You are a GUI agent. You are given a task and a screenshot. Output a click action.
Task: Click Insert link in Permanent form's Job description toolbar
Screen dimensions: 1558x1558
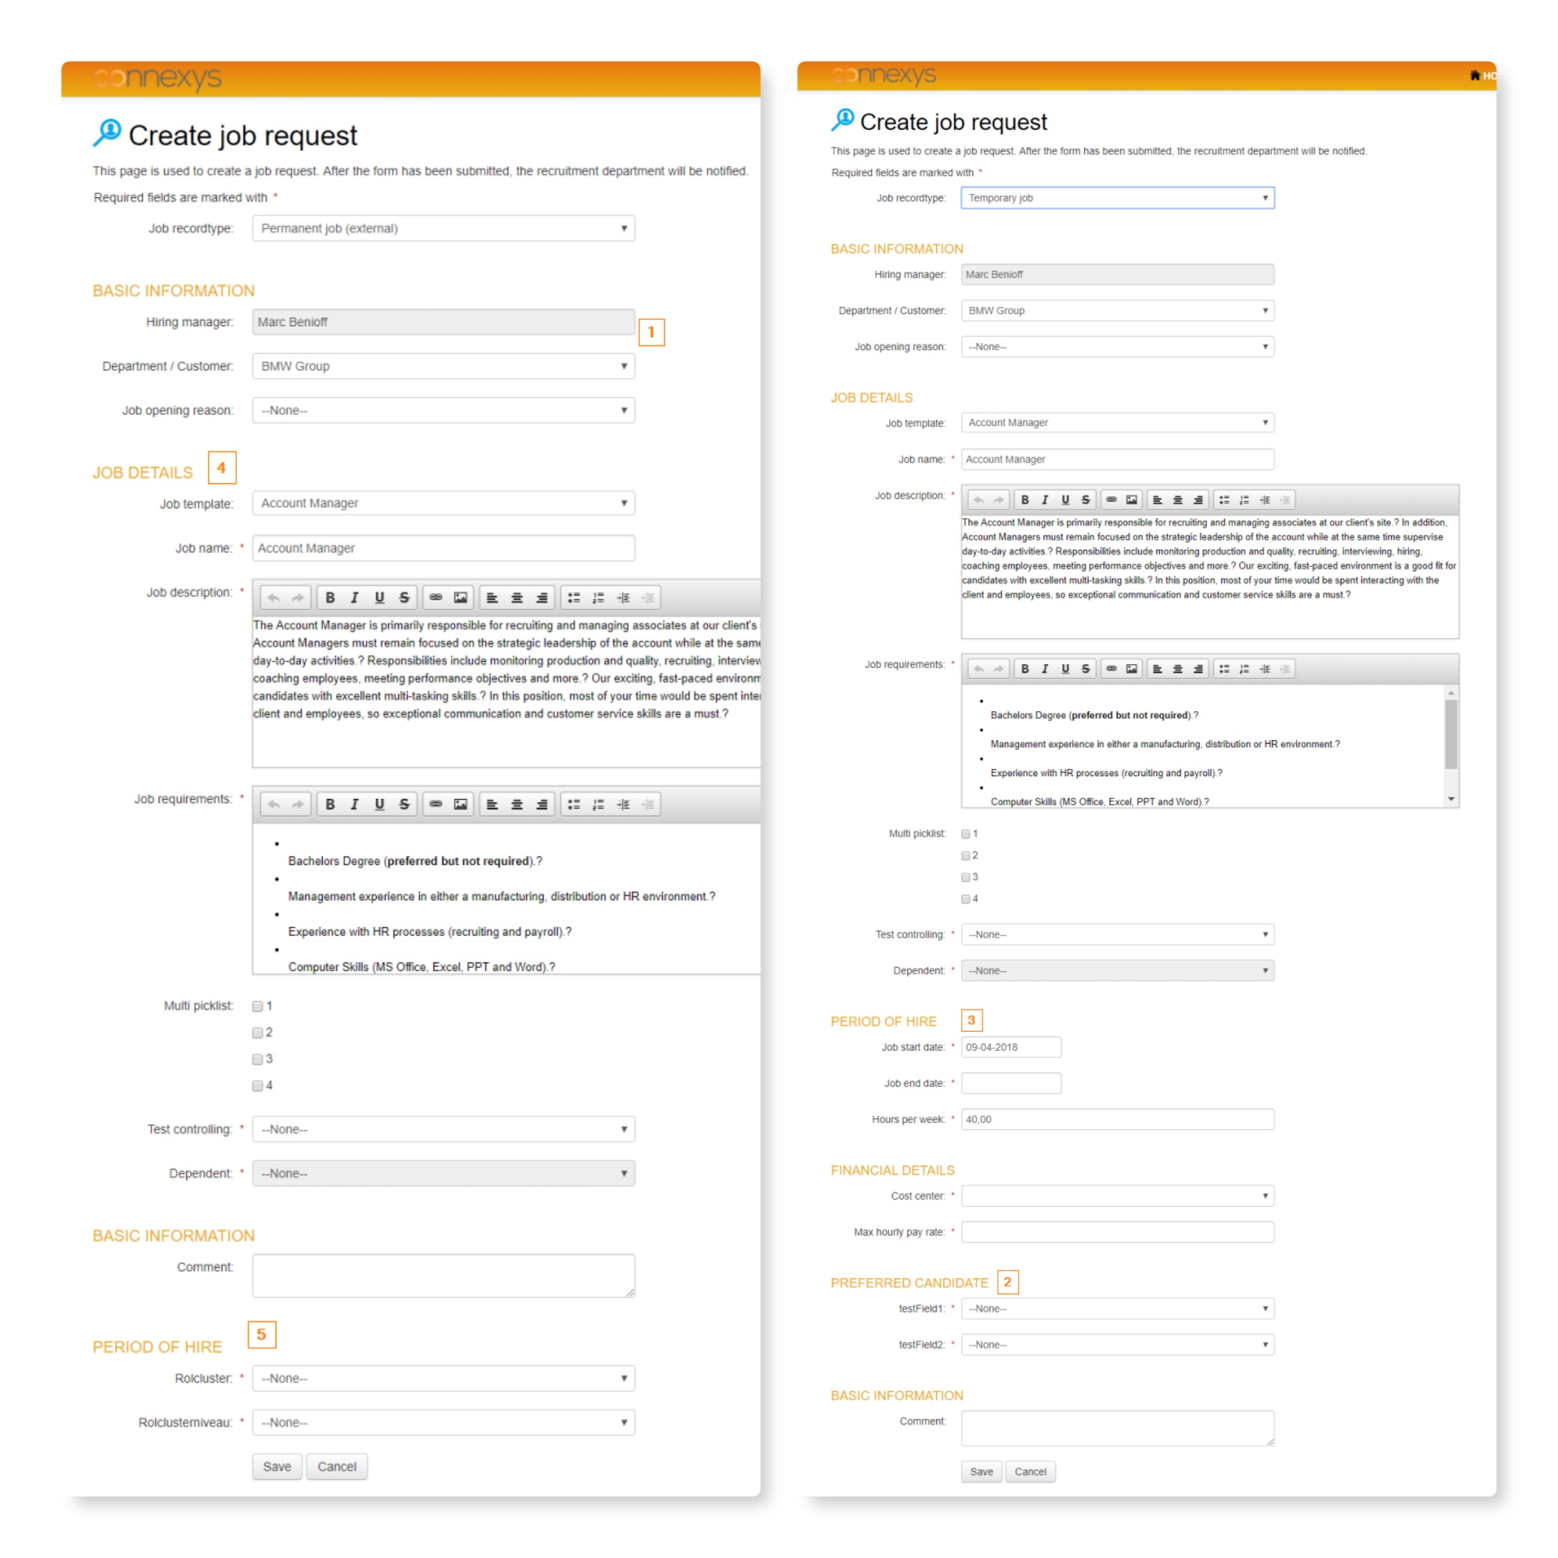tap(436, 598)
